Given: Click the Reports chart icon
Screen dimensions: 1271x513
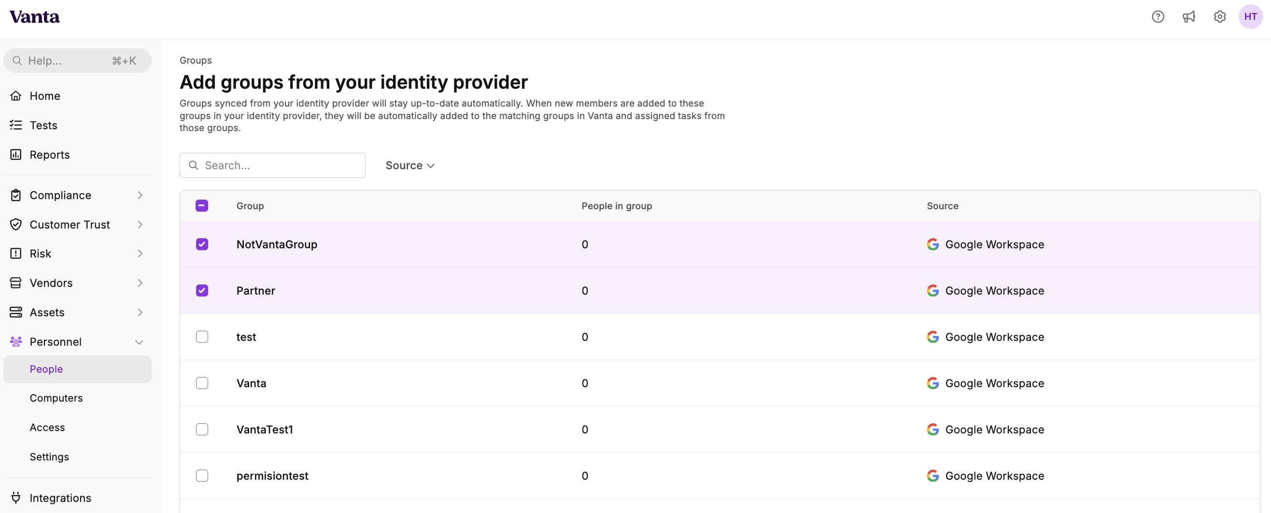Looking at the screenshot, I should [16, 155].
